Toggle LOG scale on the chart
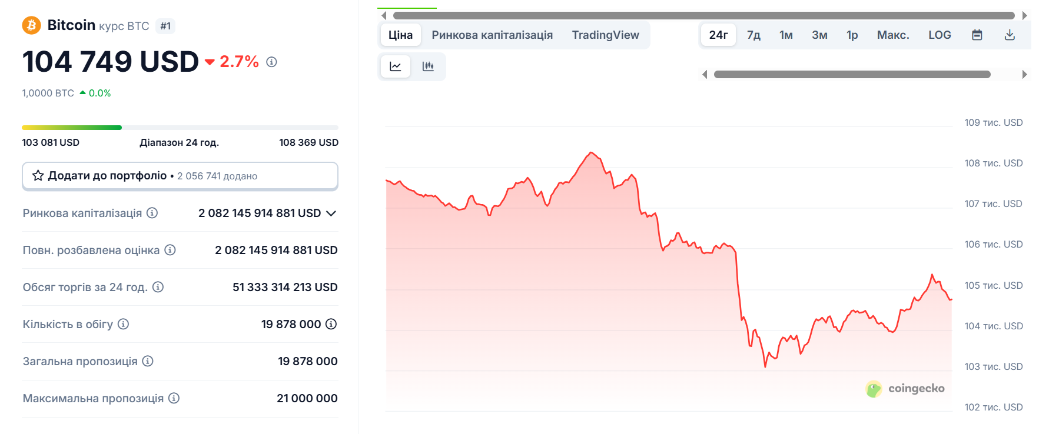The width and height of the screenshot is (1039, 434). [x=940, y=35]
